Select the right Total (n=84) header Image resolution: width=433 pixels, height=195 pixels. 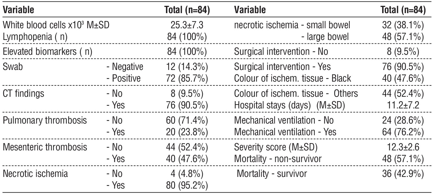pyautogui.click(x=403, y=10)
